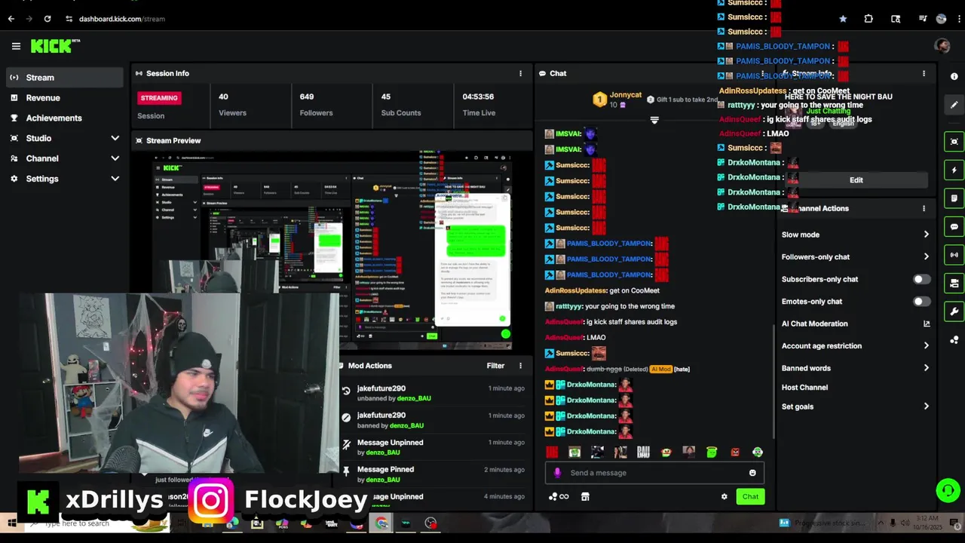Click in the Send a message field
The image size is (965, 543).
(654, 473)
